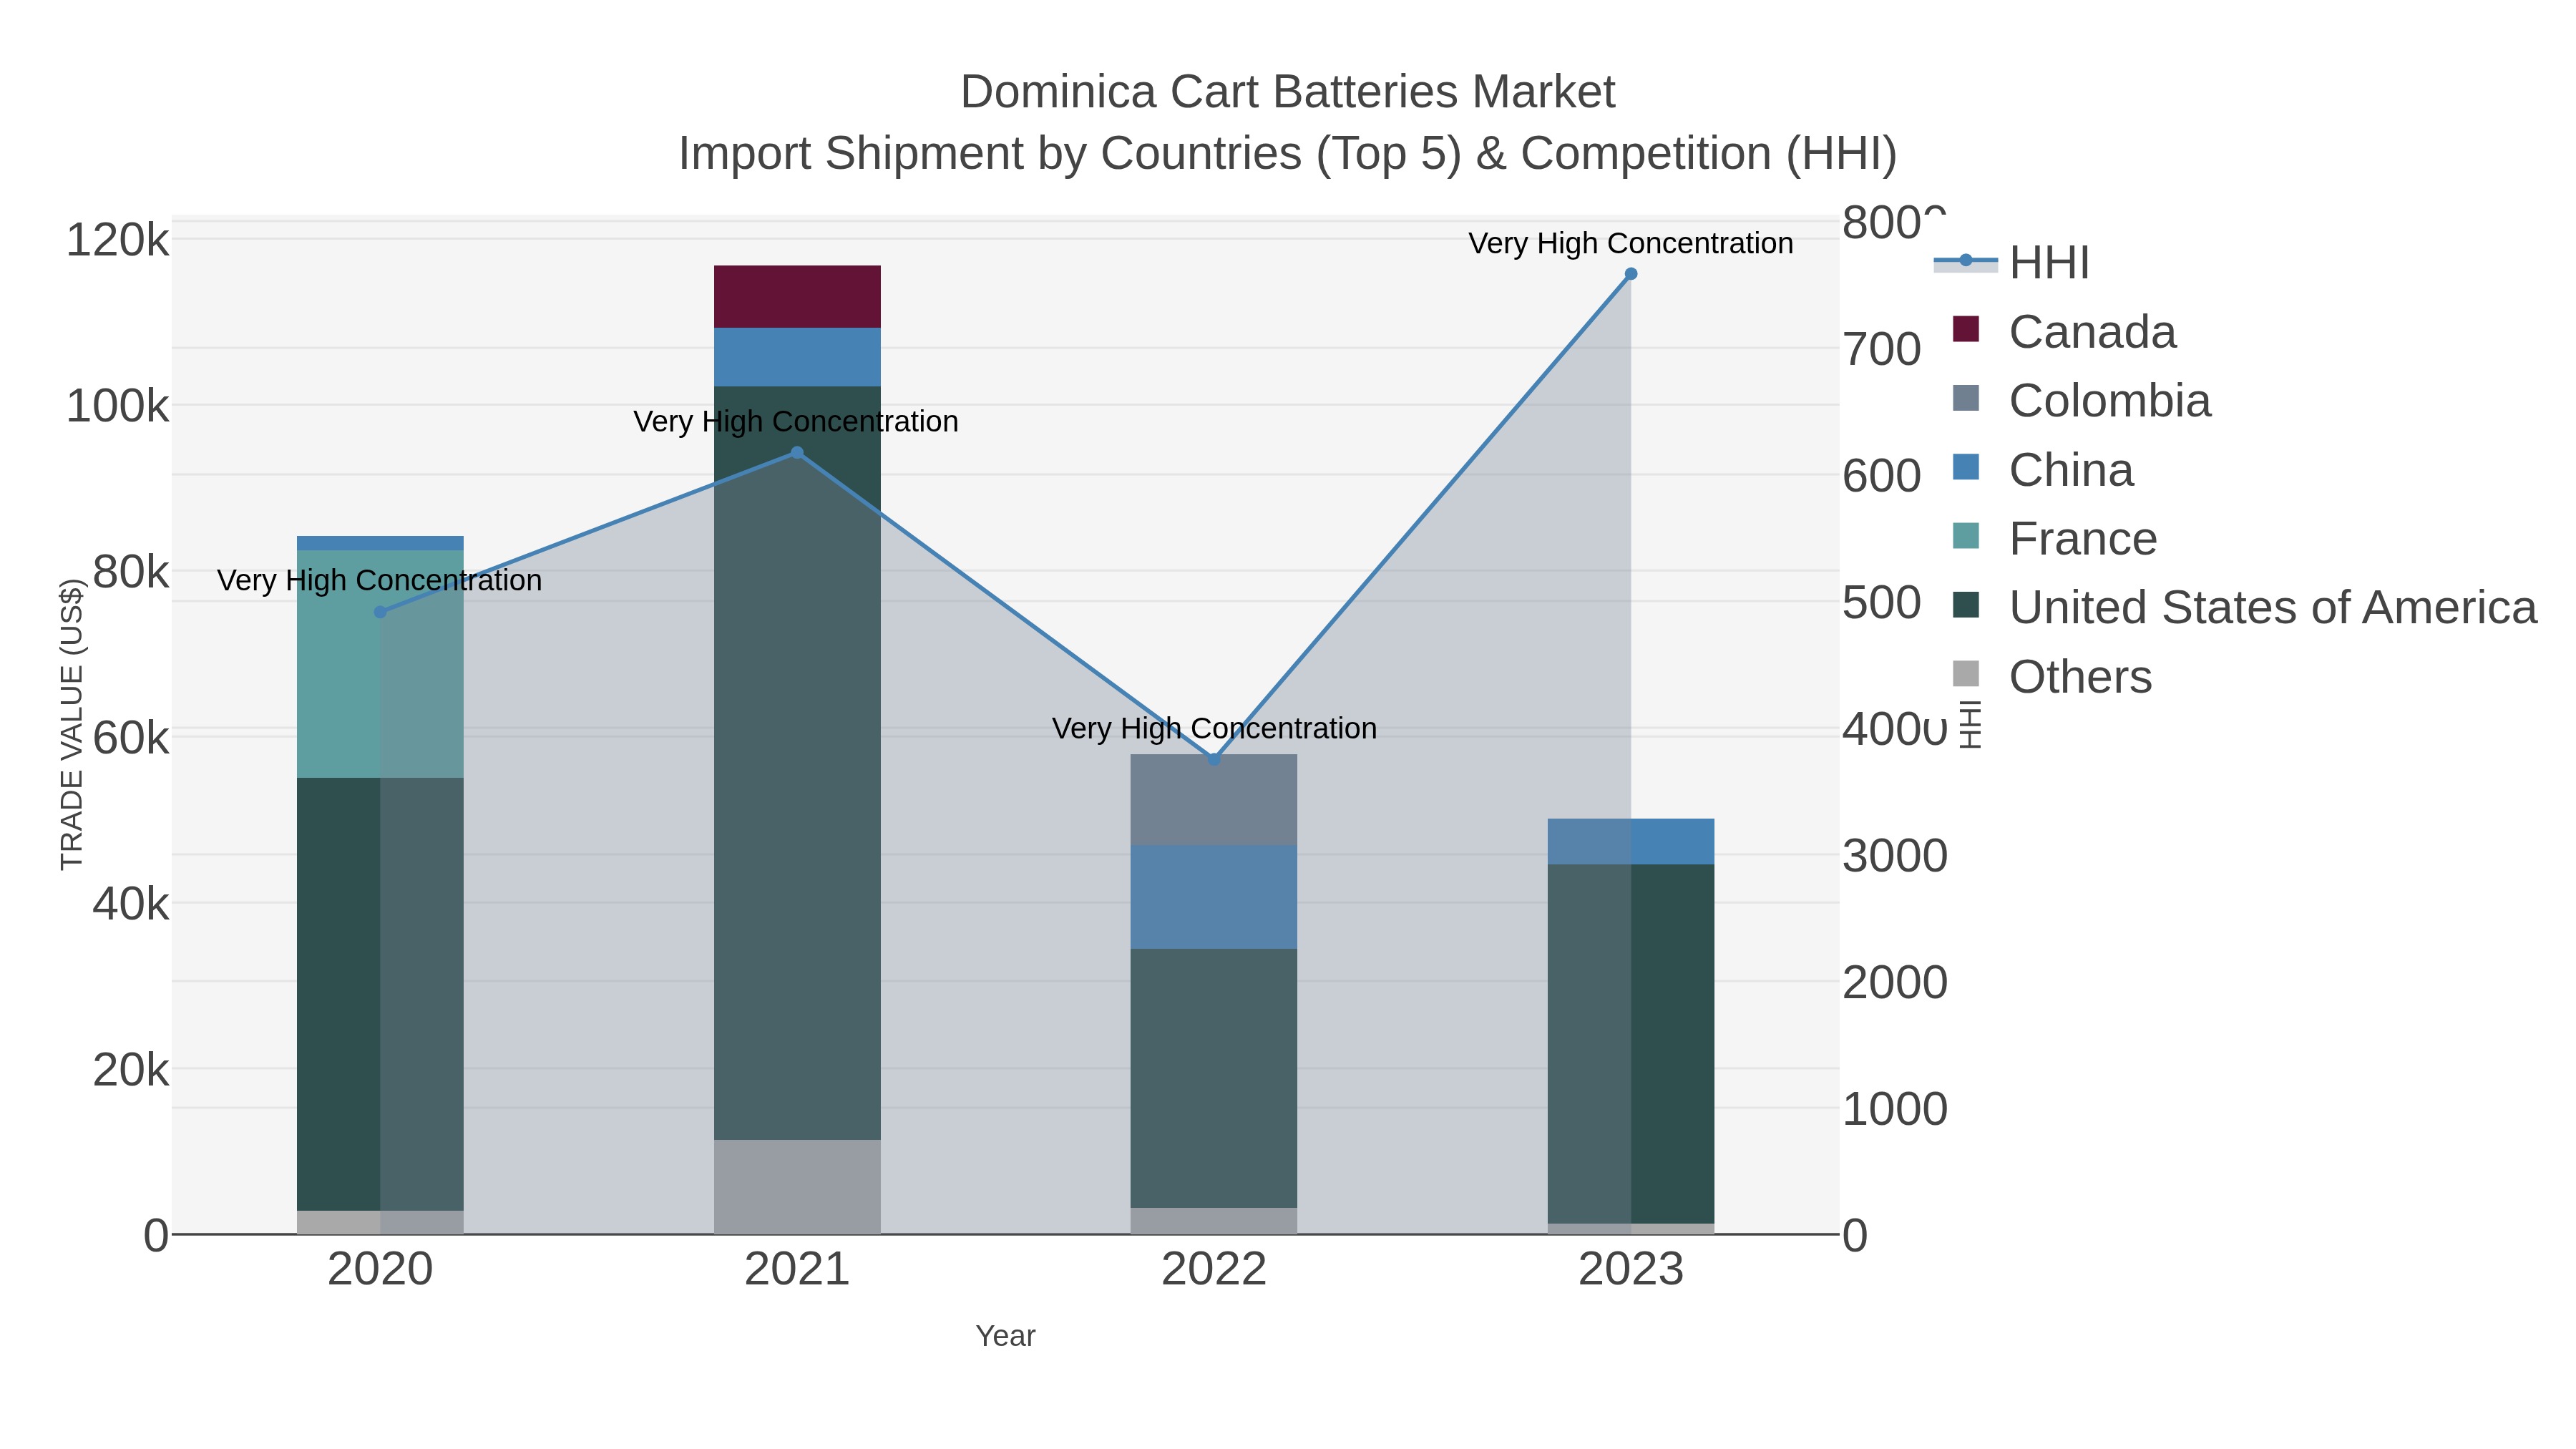Click the Canada maroon color swatch
The width and height of the screenshot is (2576, 1449).
[x=1966, y=329]
